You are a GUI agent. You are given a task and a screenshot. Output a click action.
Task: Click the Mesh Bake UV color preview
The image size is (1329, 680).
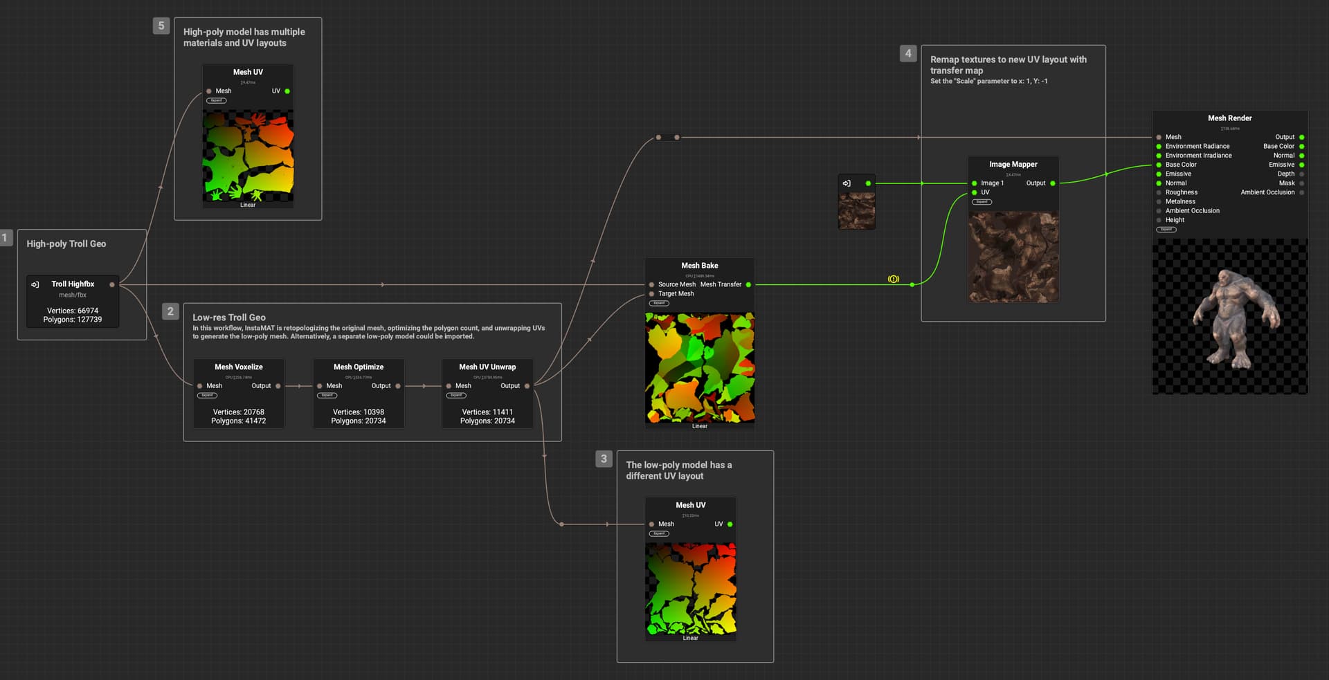[x=699, y=367]
